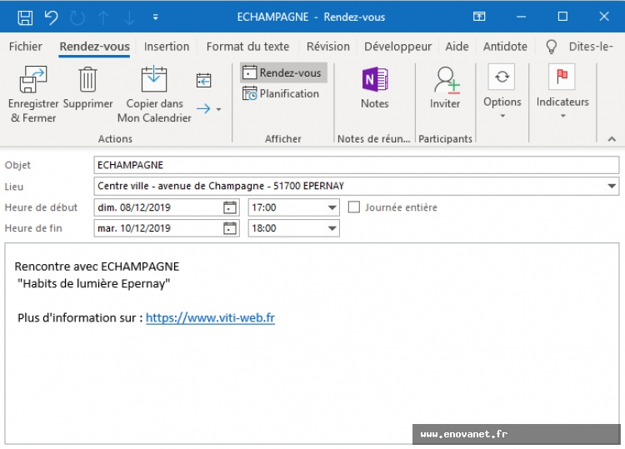The width and height of the screenshot is (625, 449).
Task: Go to previous item with up arrow
Action: [103, 17]
